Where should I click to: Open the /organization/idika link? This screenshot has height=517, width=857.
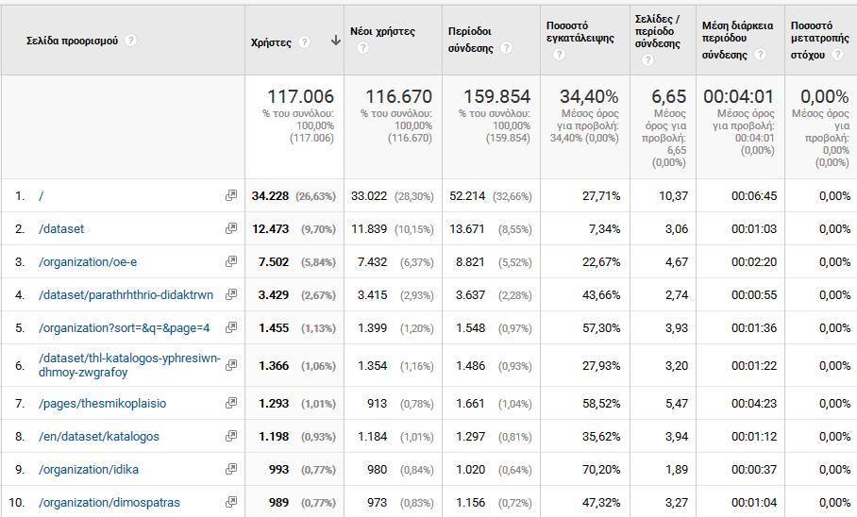pyautogui.click(x=89, y=470)
